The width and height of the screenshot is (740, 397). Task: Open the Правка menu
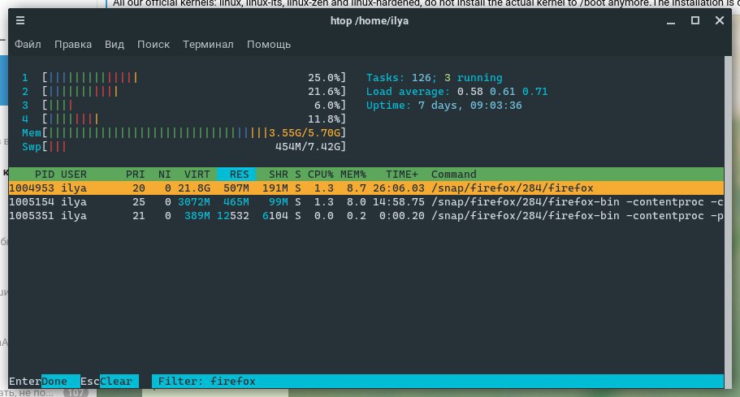pyautogui.click(x=73, y=45)
